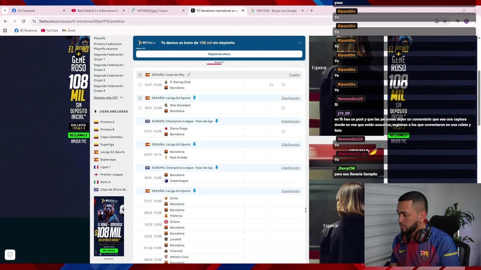Screen dimensions: 481x270
Task: Unpin LaLiga header above Real Sociedad match
Action: click(194, 98)
